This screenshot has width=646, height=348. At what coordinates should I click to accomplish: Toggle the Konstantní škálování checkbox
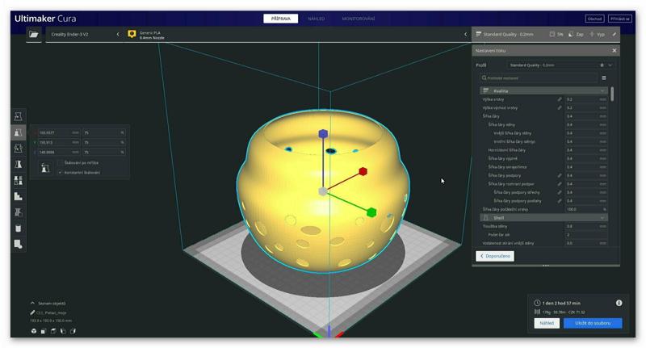(61, 173)
